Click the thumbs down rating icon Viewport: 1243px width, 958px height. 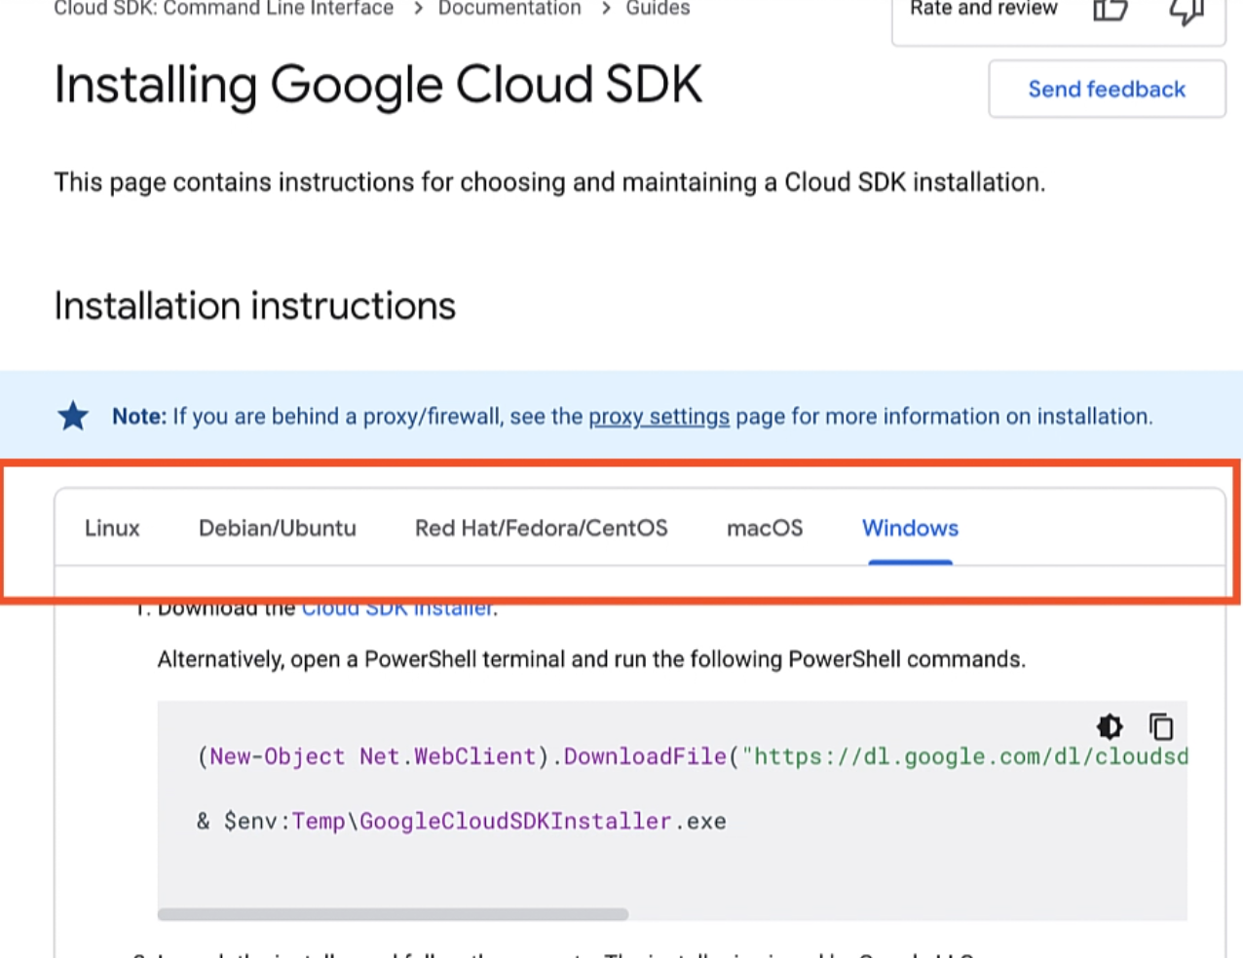tap(1186, 11)
